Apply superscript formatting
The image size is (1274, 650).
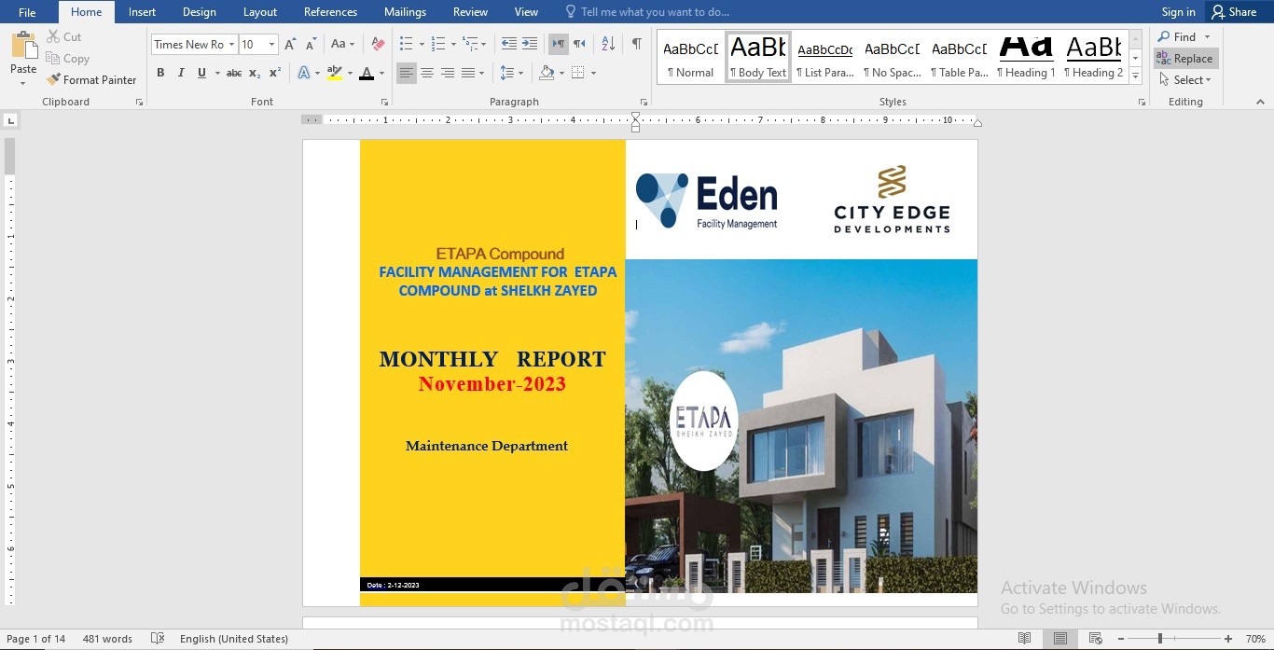point(275,73)
